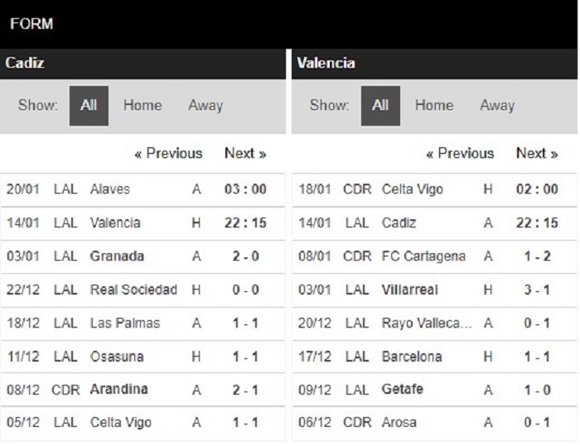Go to Previous page of Cadiz fixtures

coord(169,153)
